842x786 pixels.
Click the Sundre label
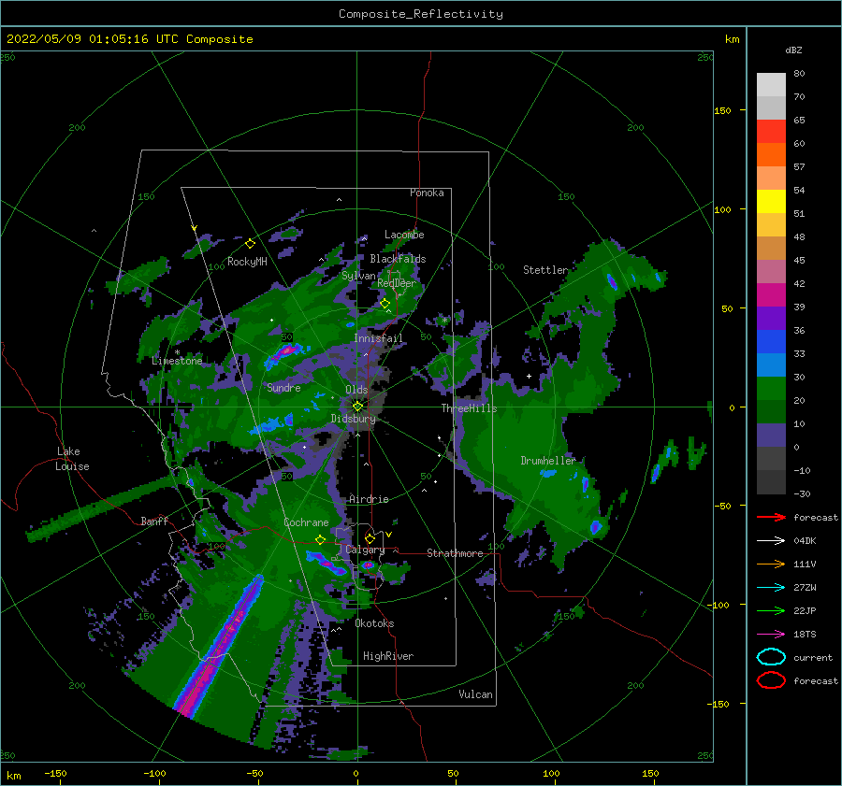click(x=283, y=387)
